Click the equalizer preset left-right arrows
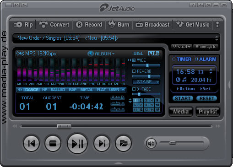Image resolution: width=233 pixels, height=167 pixels. coord(20,90)
